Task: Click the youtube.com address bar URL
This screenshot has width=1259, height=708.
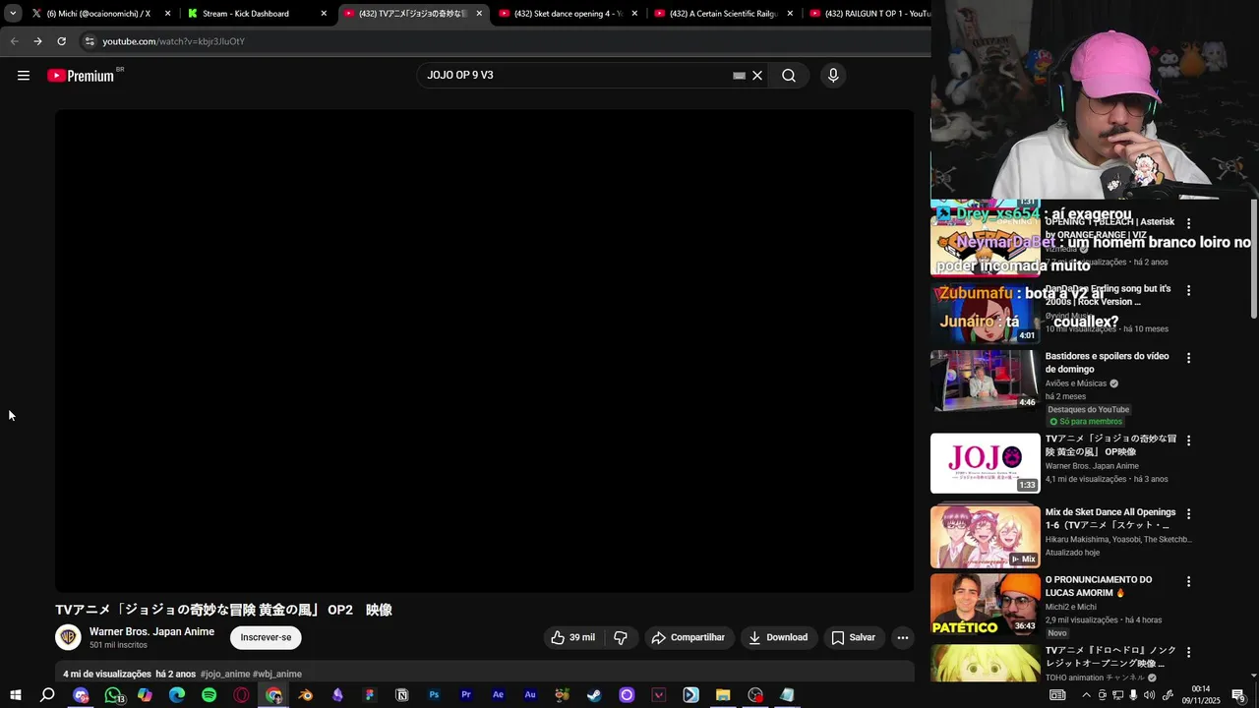Action: pyautogui.click(x=173, y=41)
